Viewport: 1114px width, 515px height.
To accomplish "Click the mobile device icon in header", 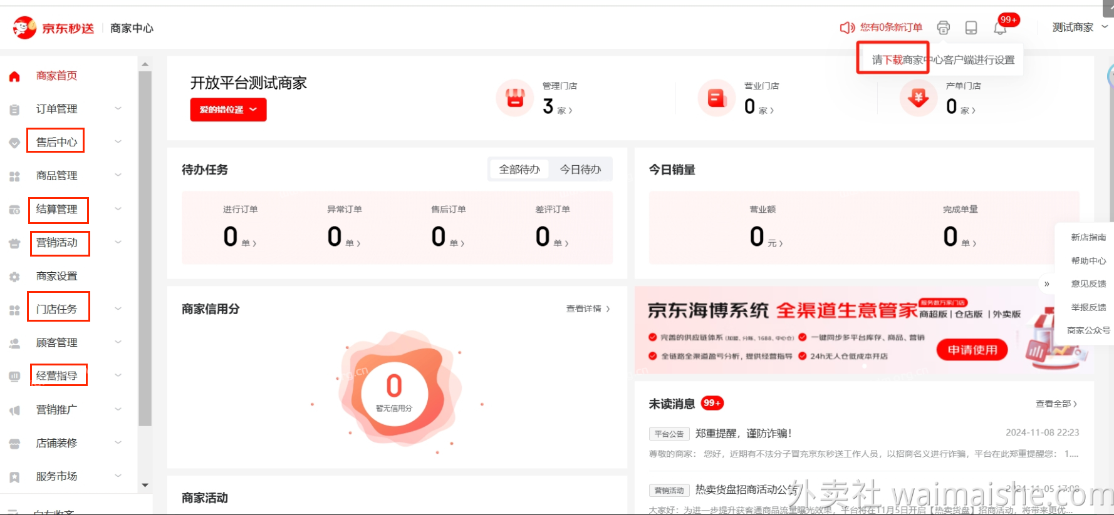I will pyautogui.click(x=971, y=28).
